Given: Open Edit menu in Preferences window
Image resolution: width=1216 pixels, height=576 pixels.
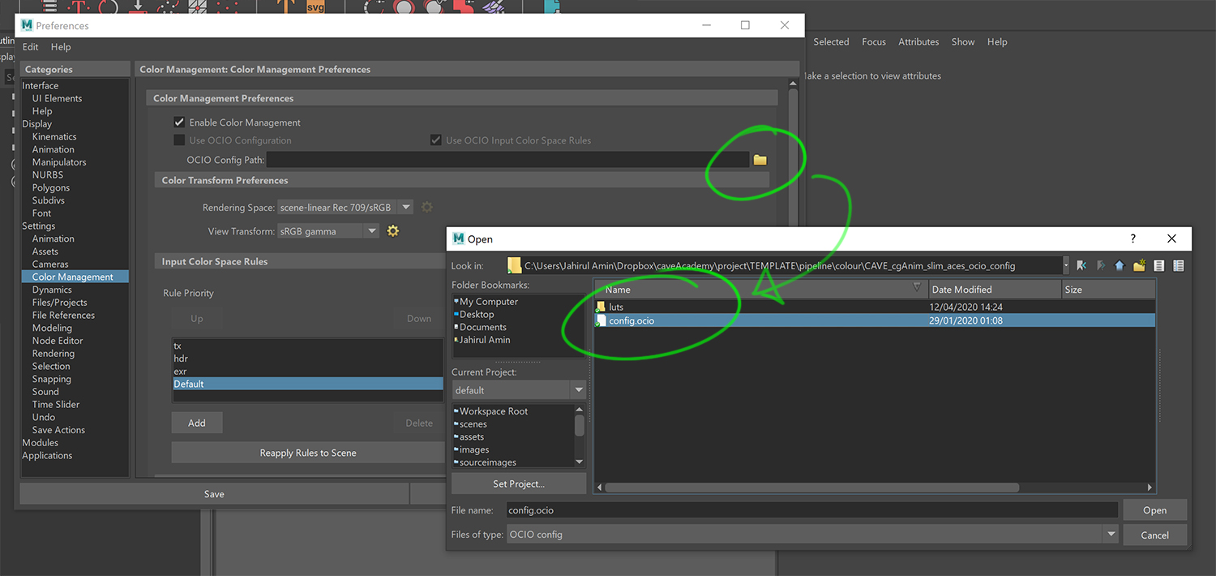Looking at the screenshot, I should (x=30, y=47).
